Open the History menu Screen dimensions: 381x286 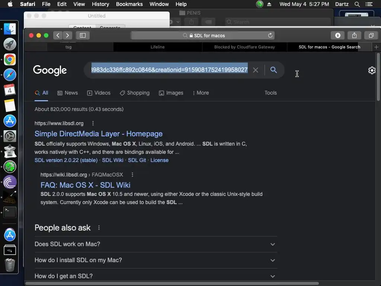100,4
